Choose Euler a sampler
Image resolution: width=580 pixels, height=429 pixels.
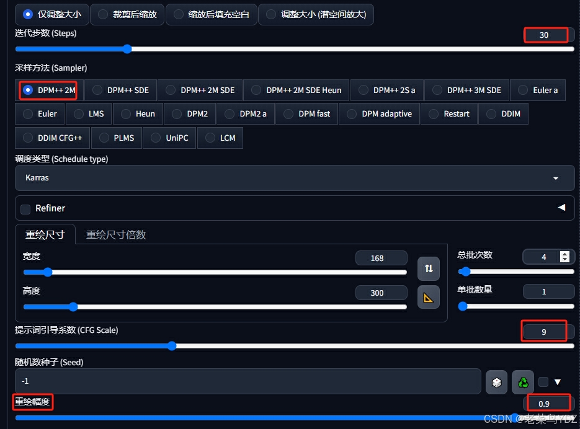(538, 91)
